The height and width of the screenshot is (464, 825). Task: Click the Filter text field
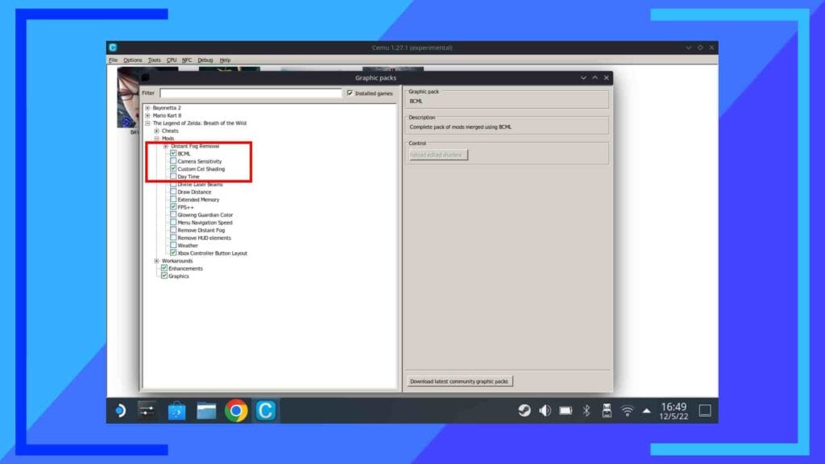251,93
